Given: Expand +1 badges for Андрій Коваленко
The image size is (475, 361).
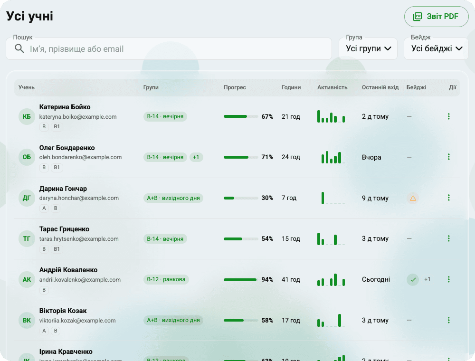Looking at the screenshot, I should pos(427,279).
